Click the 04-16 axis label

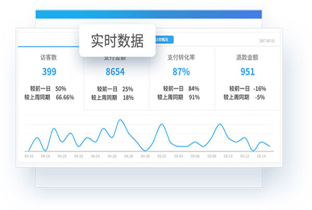point(29,157)
